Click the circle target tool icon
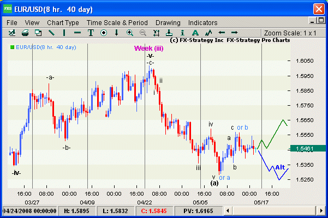Screen dimensions: 328x218 click(x=104, y=33)
